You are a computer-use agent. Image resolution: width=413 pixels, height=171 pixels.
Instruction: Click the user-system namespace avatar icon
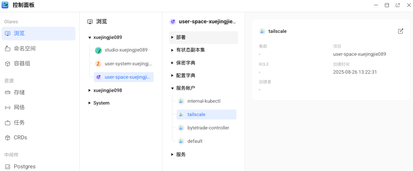[98, 64]
